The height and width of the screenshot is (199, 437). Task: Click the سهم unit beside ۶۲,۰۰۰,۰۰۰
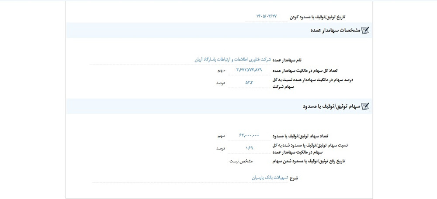pyautogui.click(x=221, y=136)
